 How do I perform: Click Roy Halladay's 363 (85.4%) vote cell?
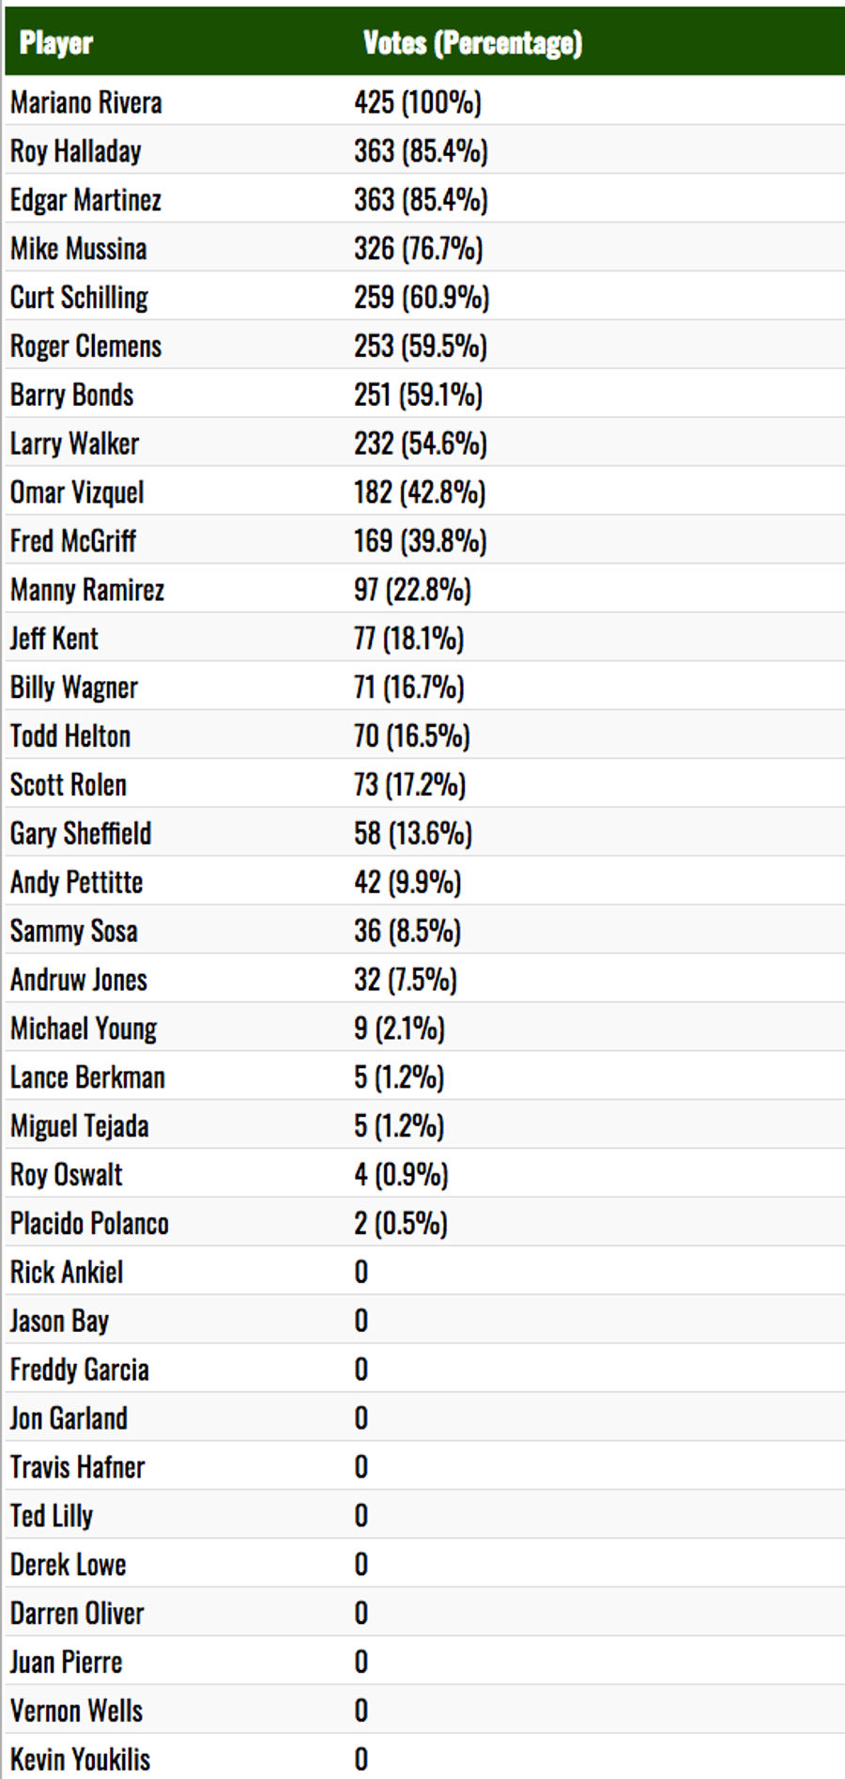click(x=421, y=151)
